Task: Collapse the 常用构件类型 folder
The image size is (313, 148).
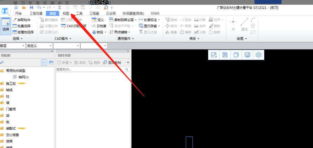Action: click(x=2, y=70)
